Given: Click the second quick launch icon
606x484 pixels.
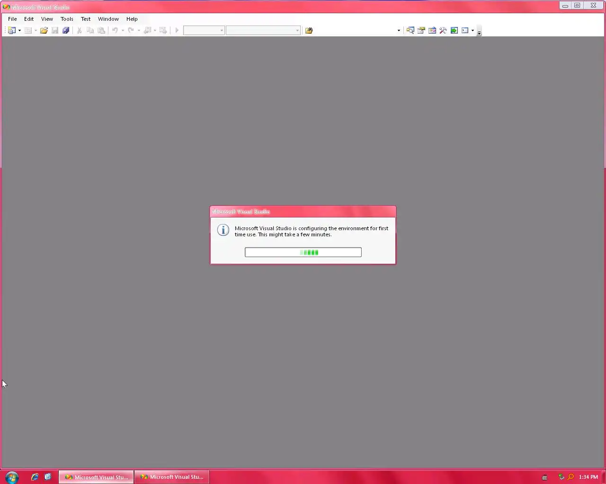Looking at the screenshot, I should click(48, 477).
